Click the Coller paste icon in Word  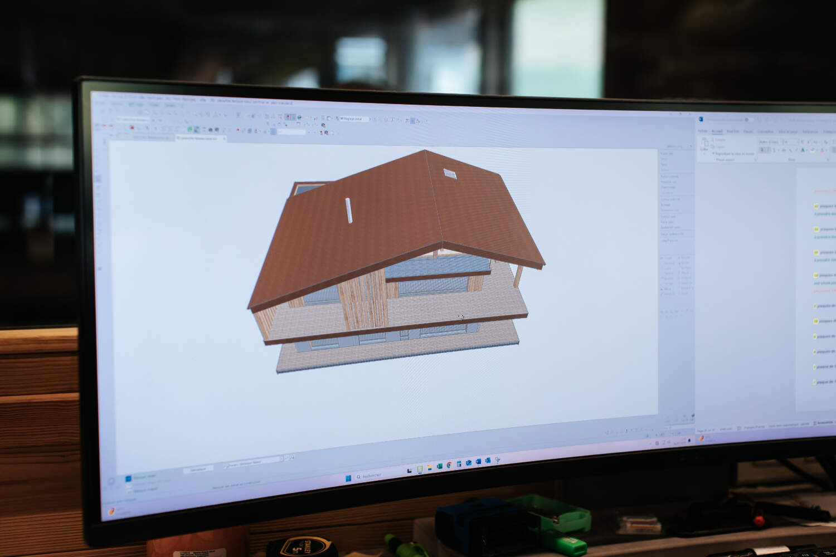(704, 146)
